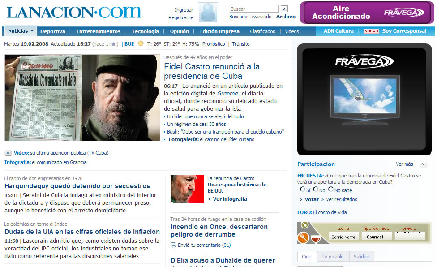Click the Frávega logo in the purple banner
The width and height of the screenshot is (437, 267).
[x=404, y=13]
